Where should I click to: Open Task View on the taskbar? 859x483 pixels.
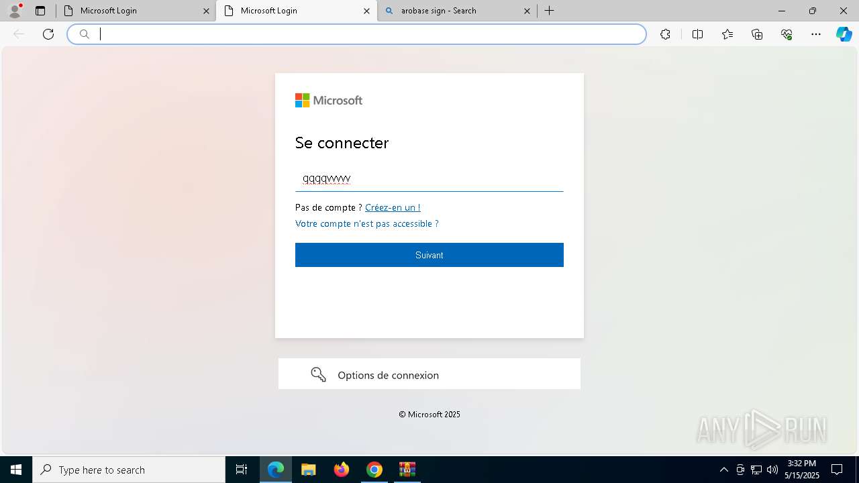tap(242, 470)
